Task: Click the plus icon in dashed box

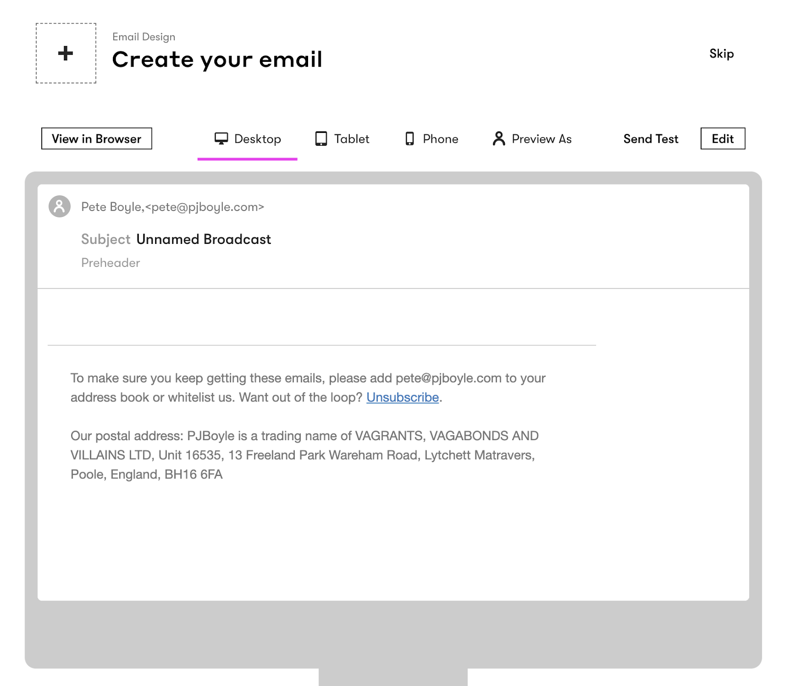Action: [x=66, y=53]
